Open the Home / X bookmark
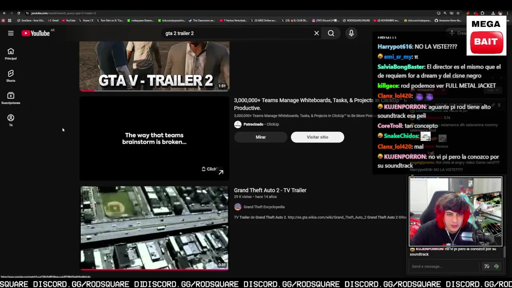The height and width of the screenshot is (288, 512). (86, 20)
